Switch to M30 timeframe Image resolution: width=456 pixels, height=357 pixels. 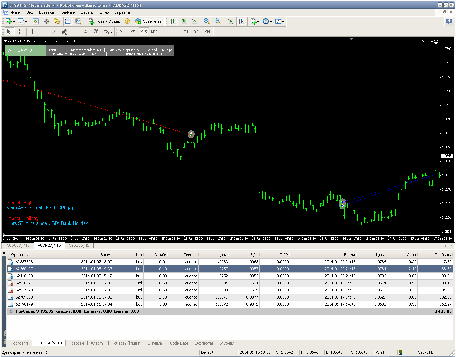pyautogui.click(x=154, y=32)
